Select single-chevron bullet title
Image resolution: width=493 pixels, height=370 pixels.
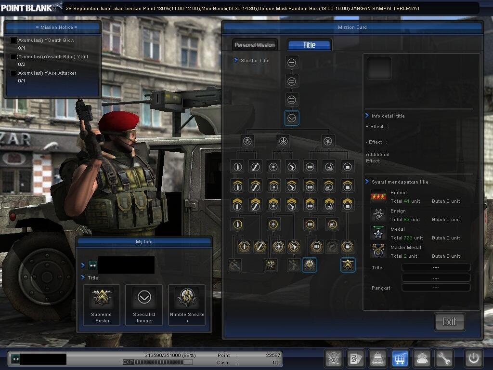coord(237,185)
